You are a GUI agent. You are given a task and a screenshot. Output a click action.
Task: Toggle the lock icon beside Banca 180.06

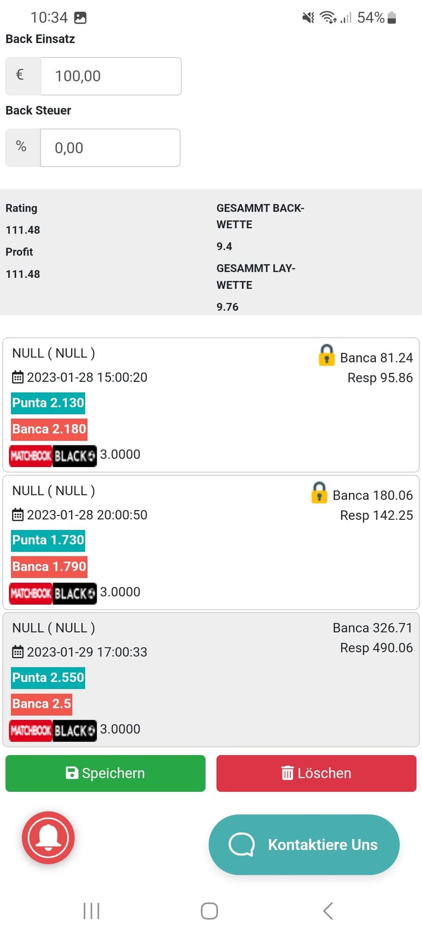[x=319, y=493]
